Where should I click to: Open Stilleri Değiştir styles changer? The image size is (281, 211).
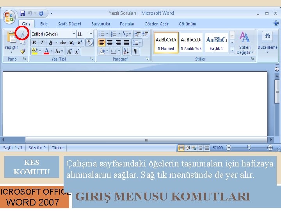tap(245, 43)
